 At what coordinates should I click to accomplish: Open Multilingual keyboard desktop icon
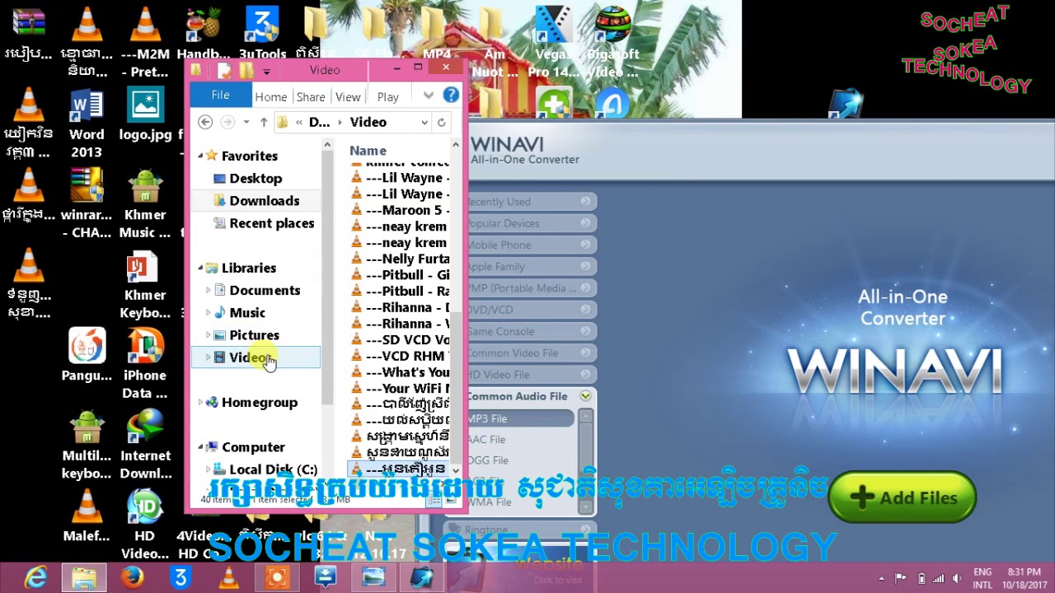click(x=87, y=445)
